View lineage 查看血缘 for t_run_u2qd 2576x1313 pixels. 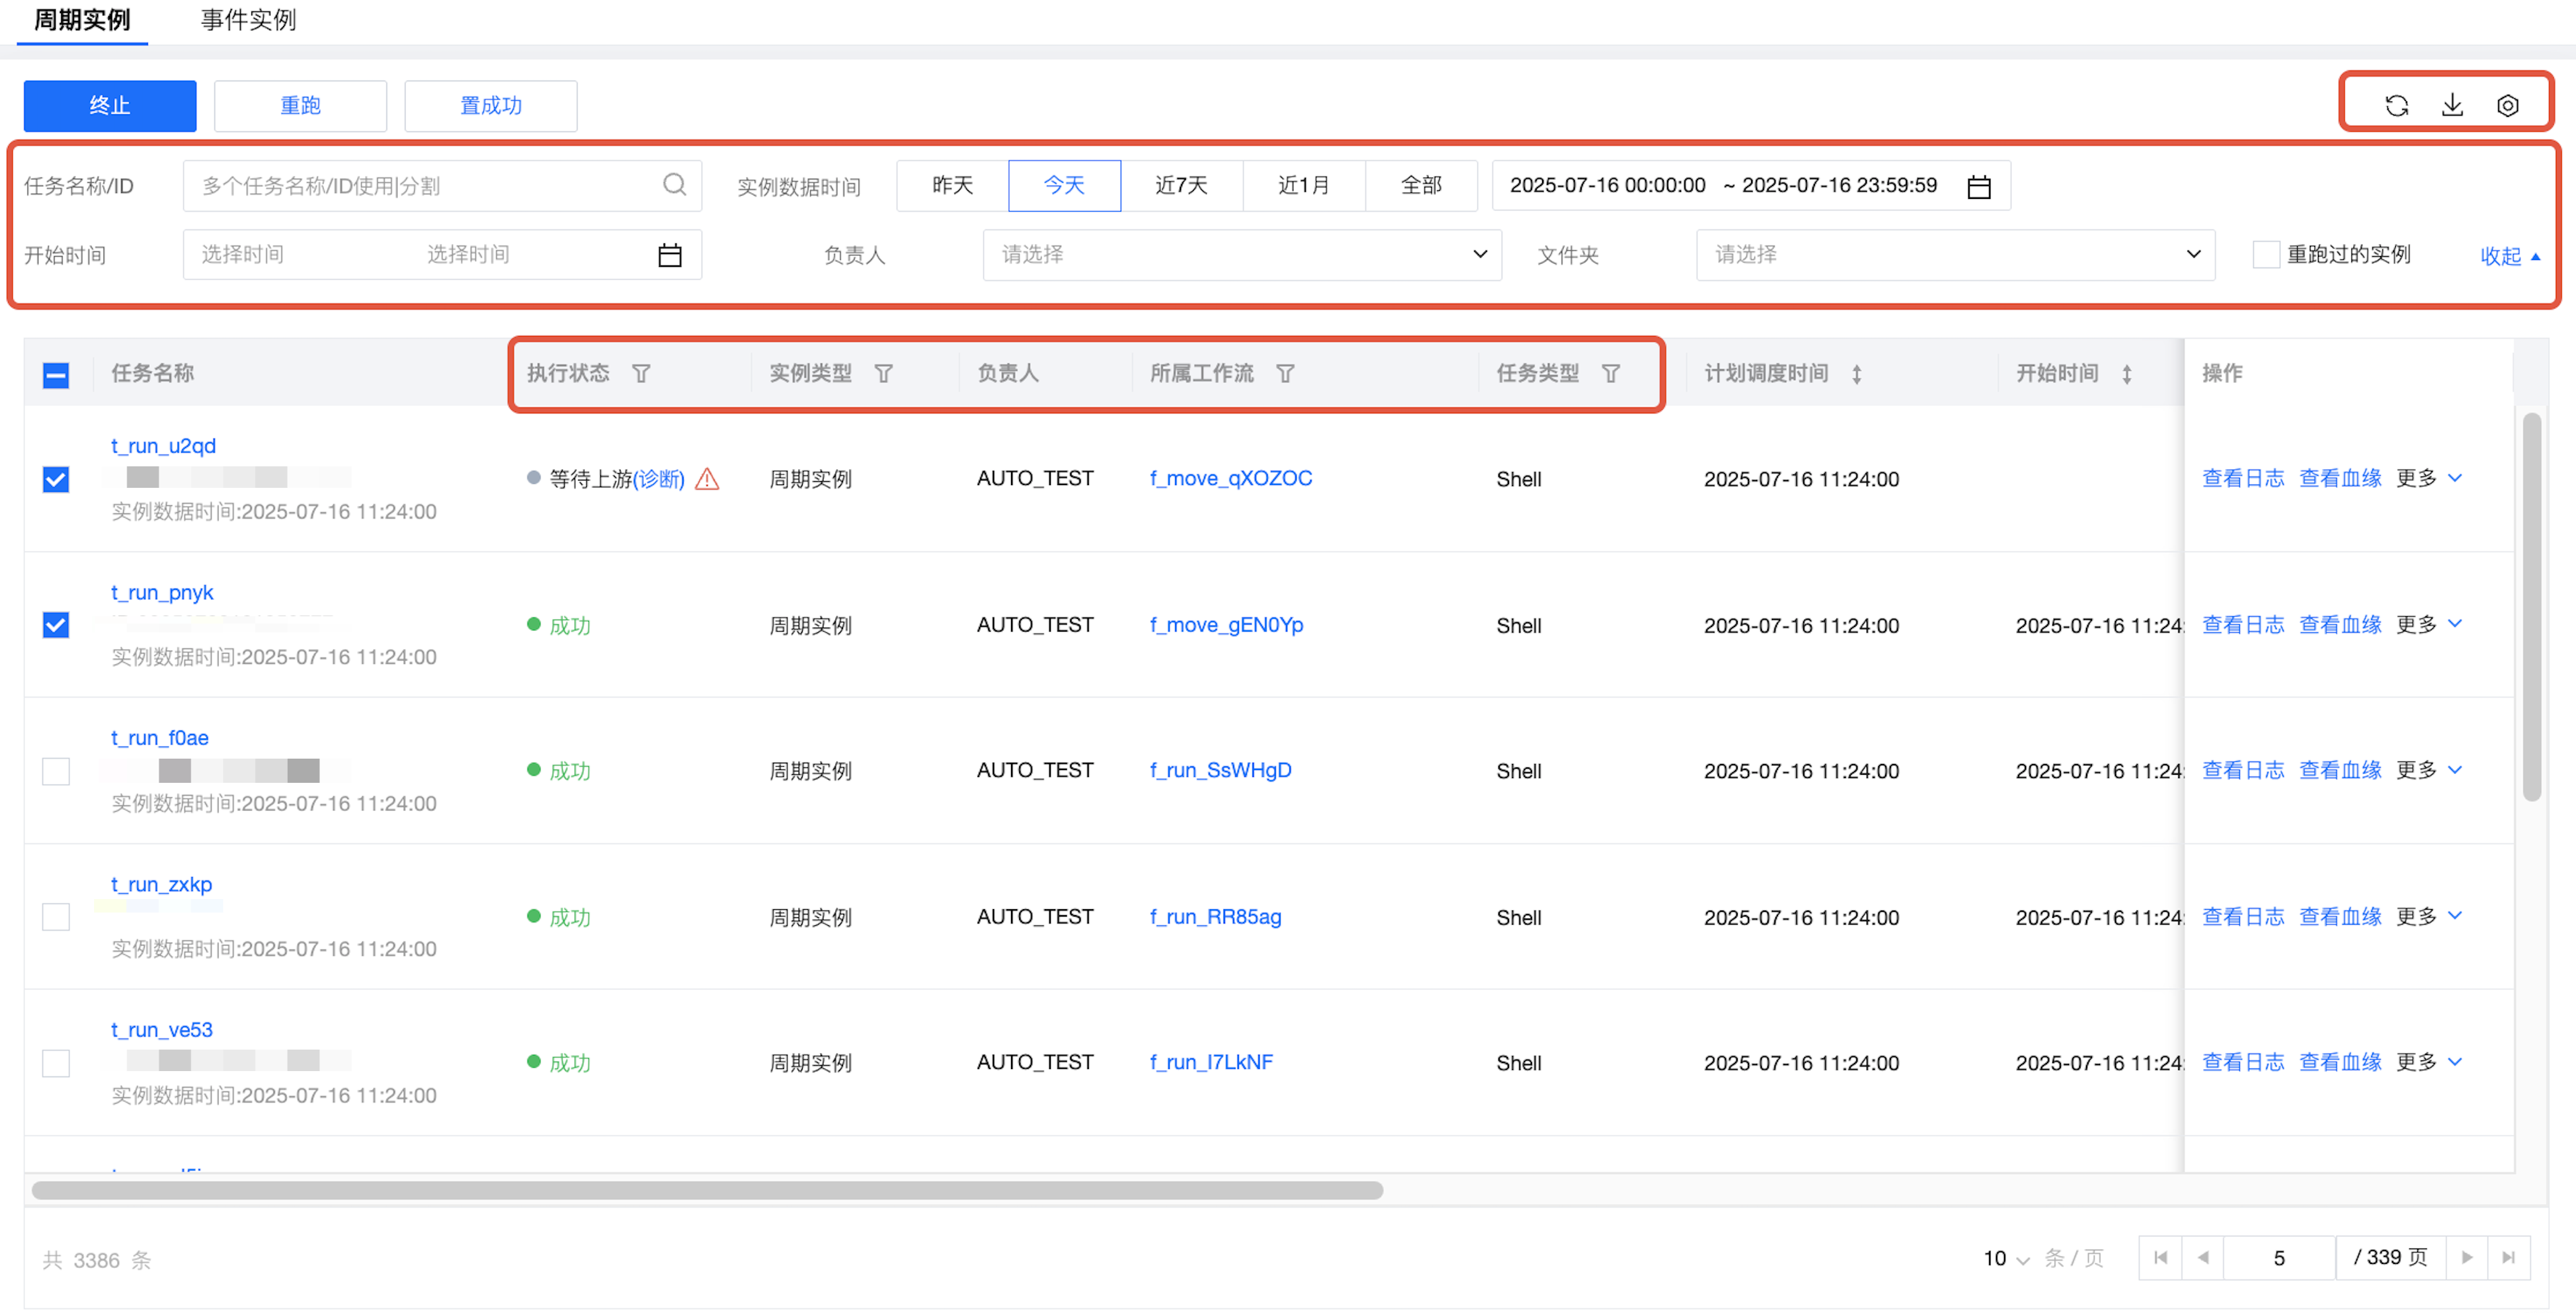[2340, 478]
